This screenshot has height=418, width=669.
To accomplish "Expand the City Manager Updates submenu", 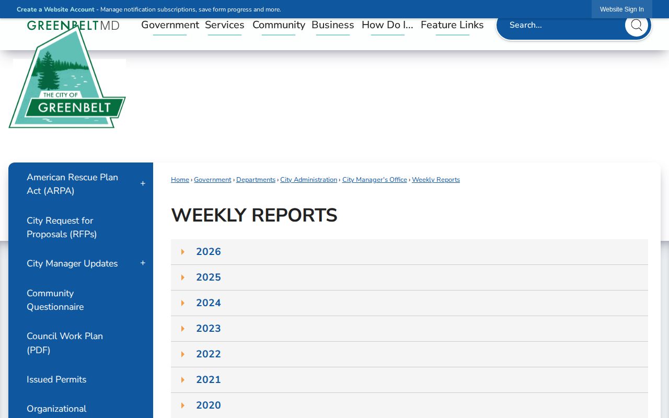I will point(143,263).
